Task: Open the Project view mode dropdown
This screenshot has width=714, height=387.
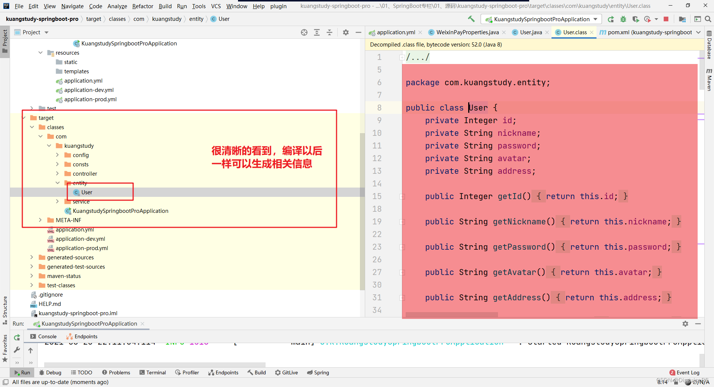Action: 46,32
